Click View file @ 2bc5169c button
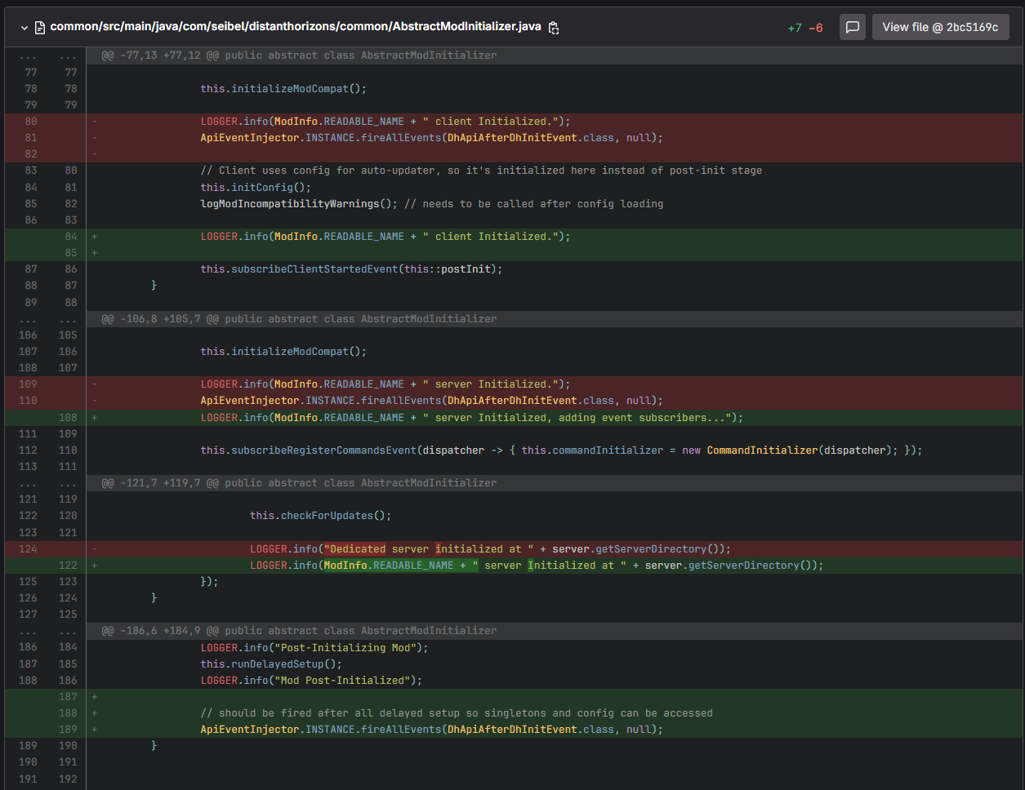 940,27
